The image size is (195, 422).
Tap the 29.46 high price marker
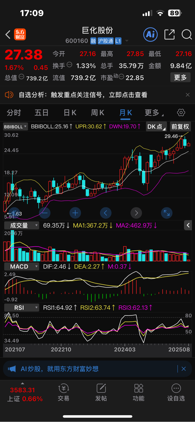[173, 136]
